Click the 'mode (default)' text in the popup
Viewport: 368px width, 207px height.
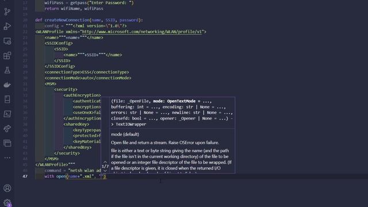pyautogui.click(x=125, y=134)
